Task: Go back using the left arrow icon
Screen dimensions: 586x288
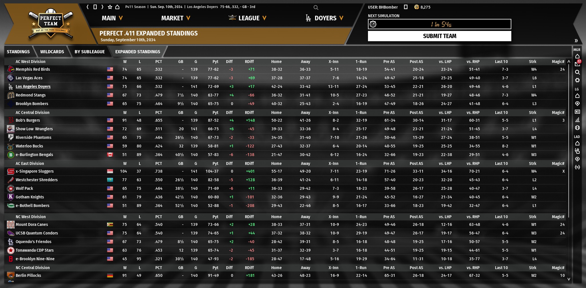Action: click(x=88, y=7)
